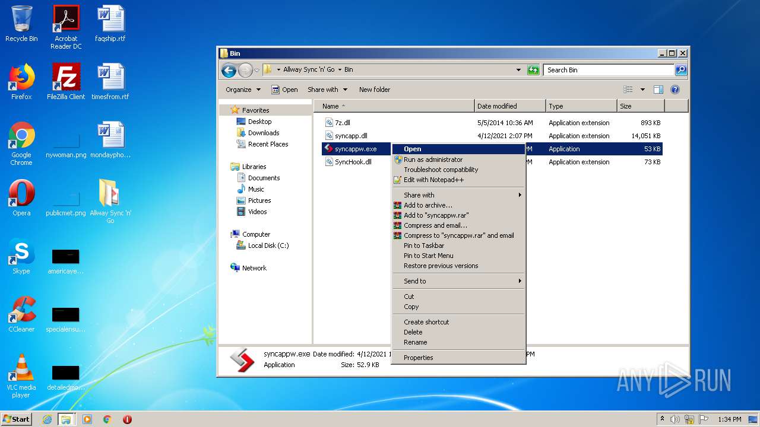
Task: Launch Google Chrome desktop shortcut
Action: pos(21,144)
